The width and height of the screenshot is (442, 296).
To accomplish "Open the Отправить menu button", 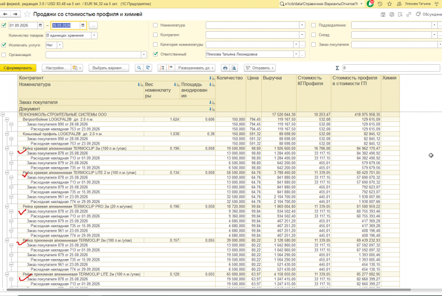I will pos(260,68).
